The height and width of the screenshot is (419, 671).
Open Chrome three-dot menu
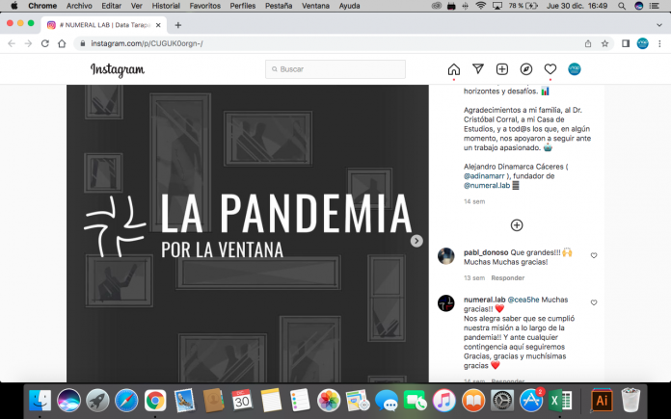coord(659,43)
